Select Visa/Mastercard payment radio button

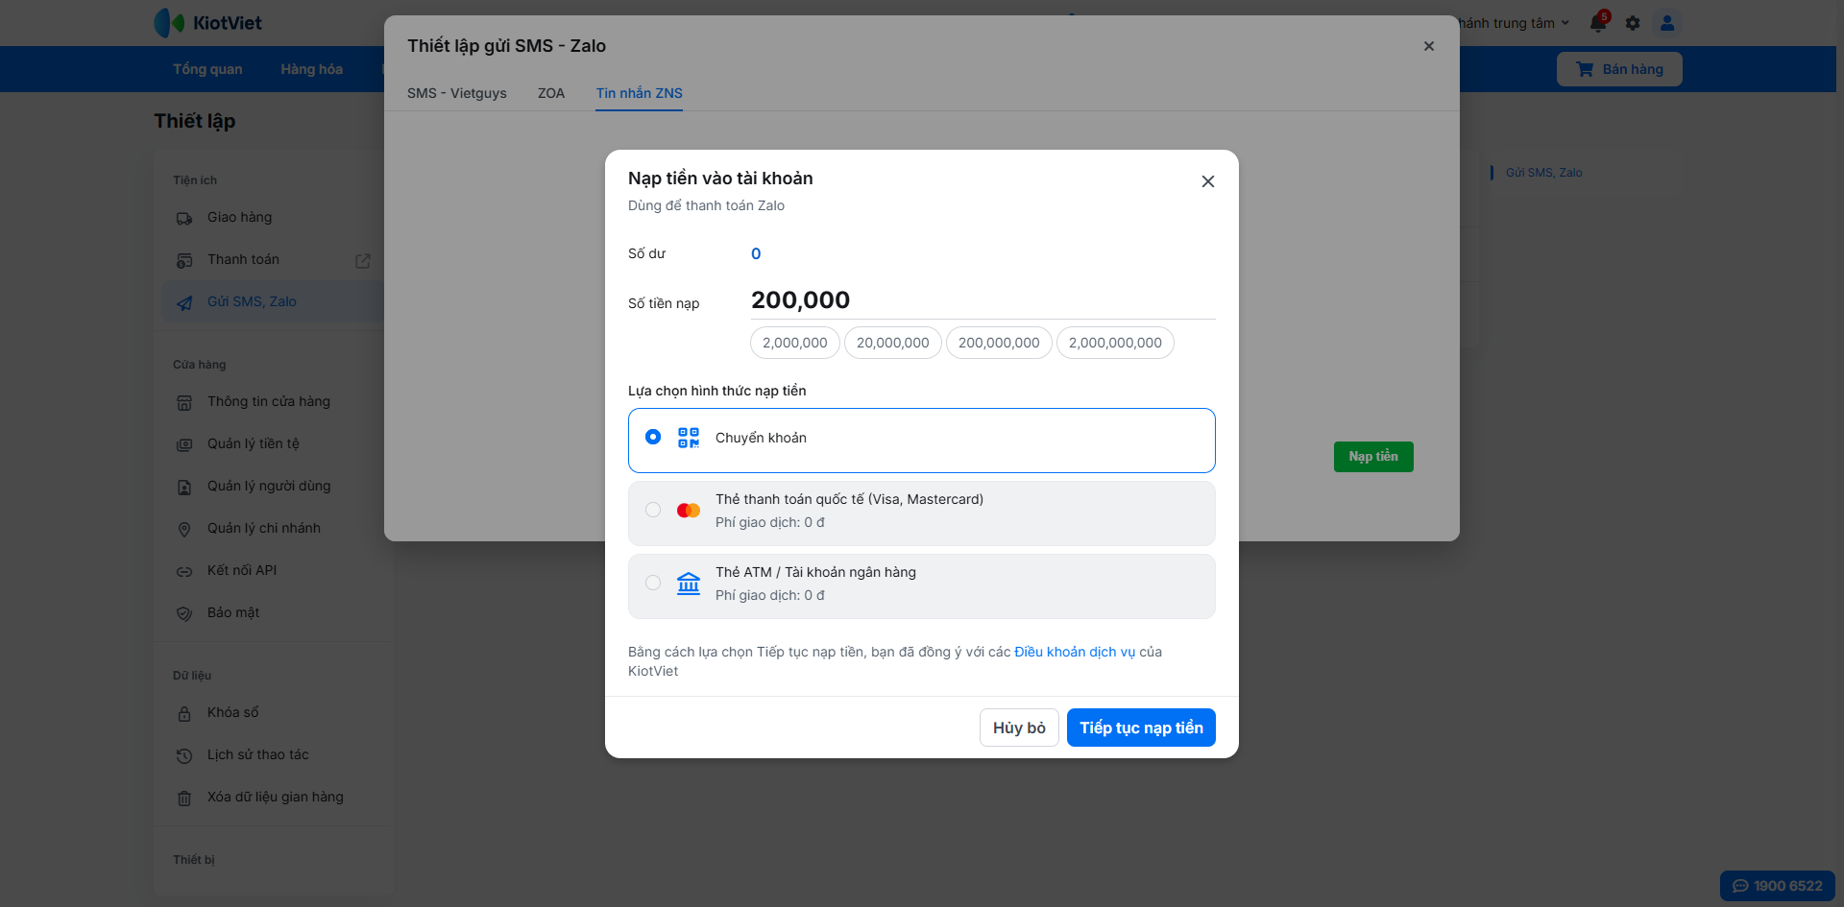[x=653, y=510]
